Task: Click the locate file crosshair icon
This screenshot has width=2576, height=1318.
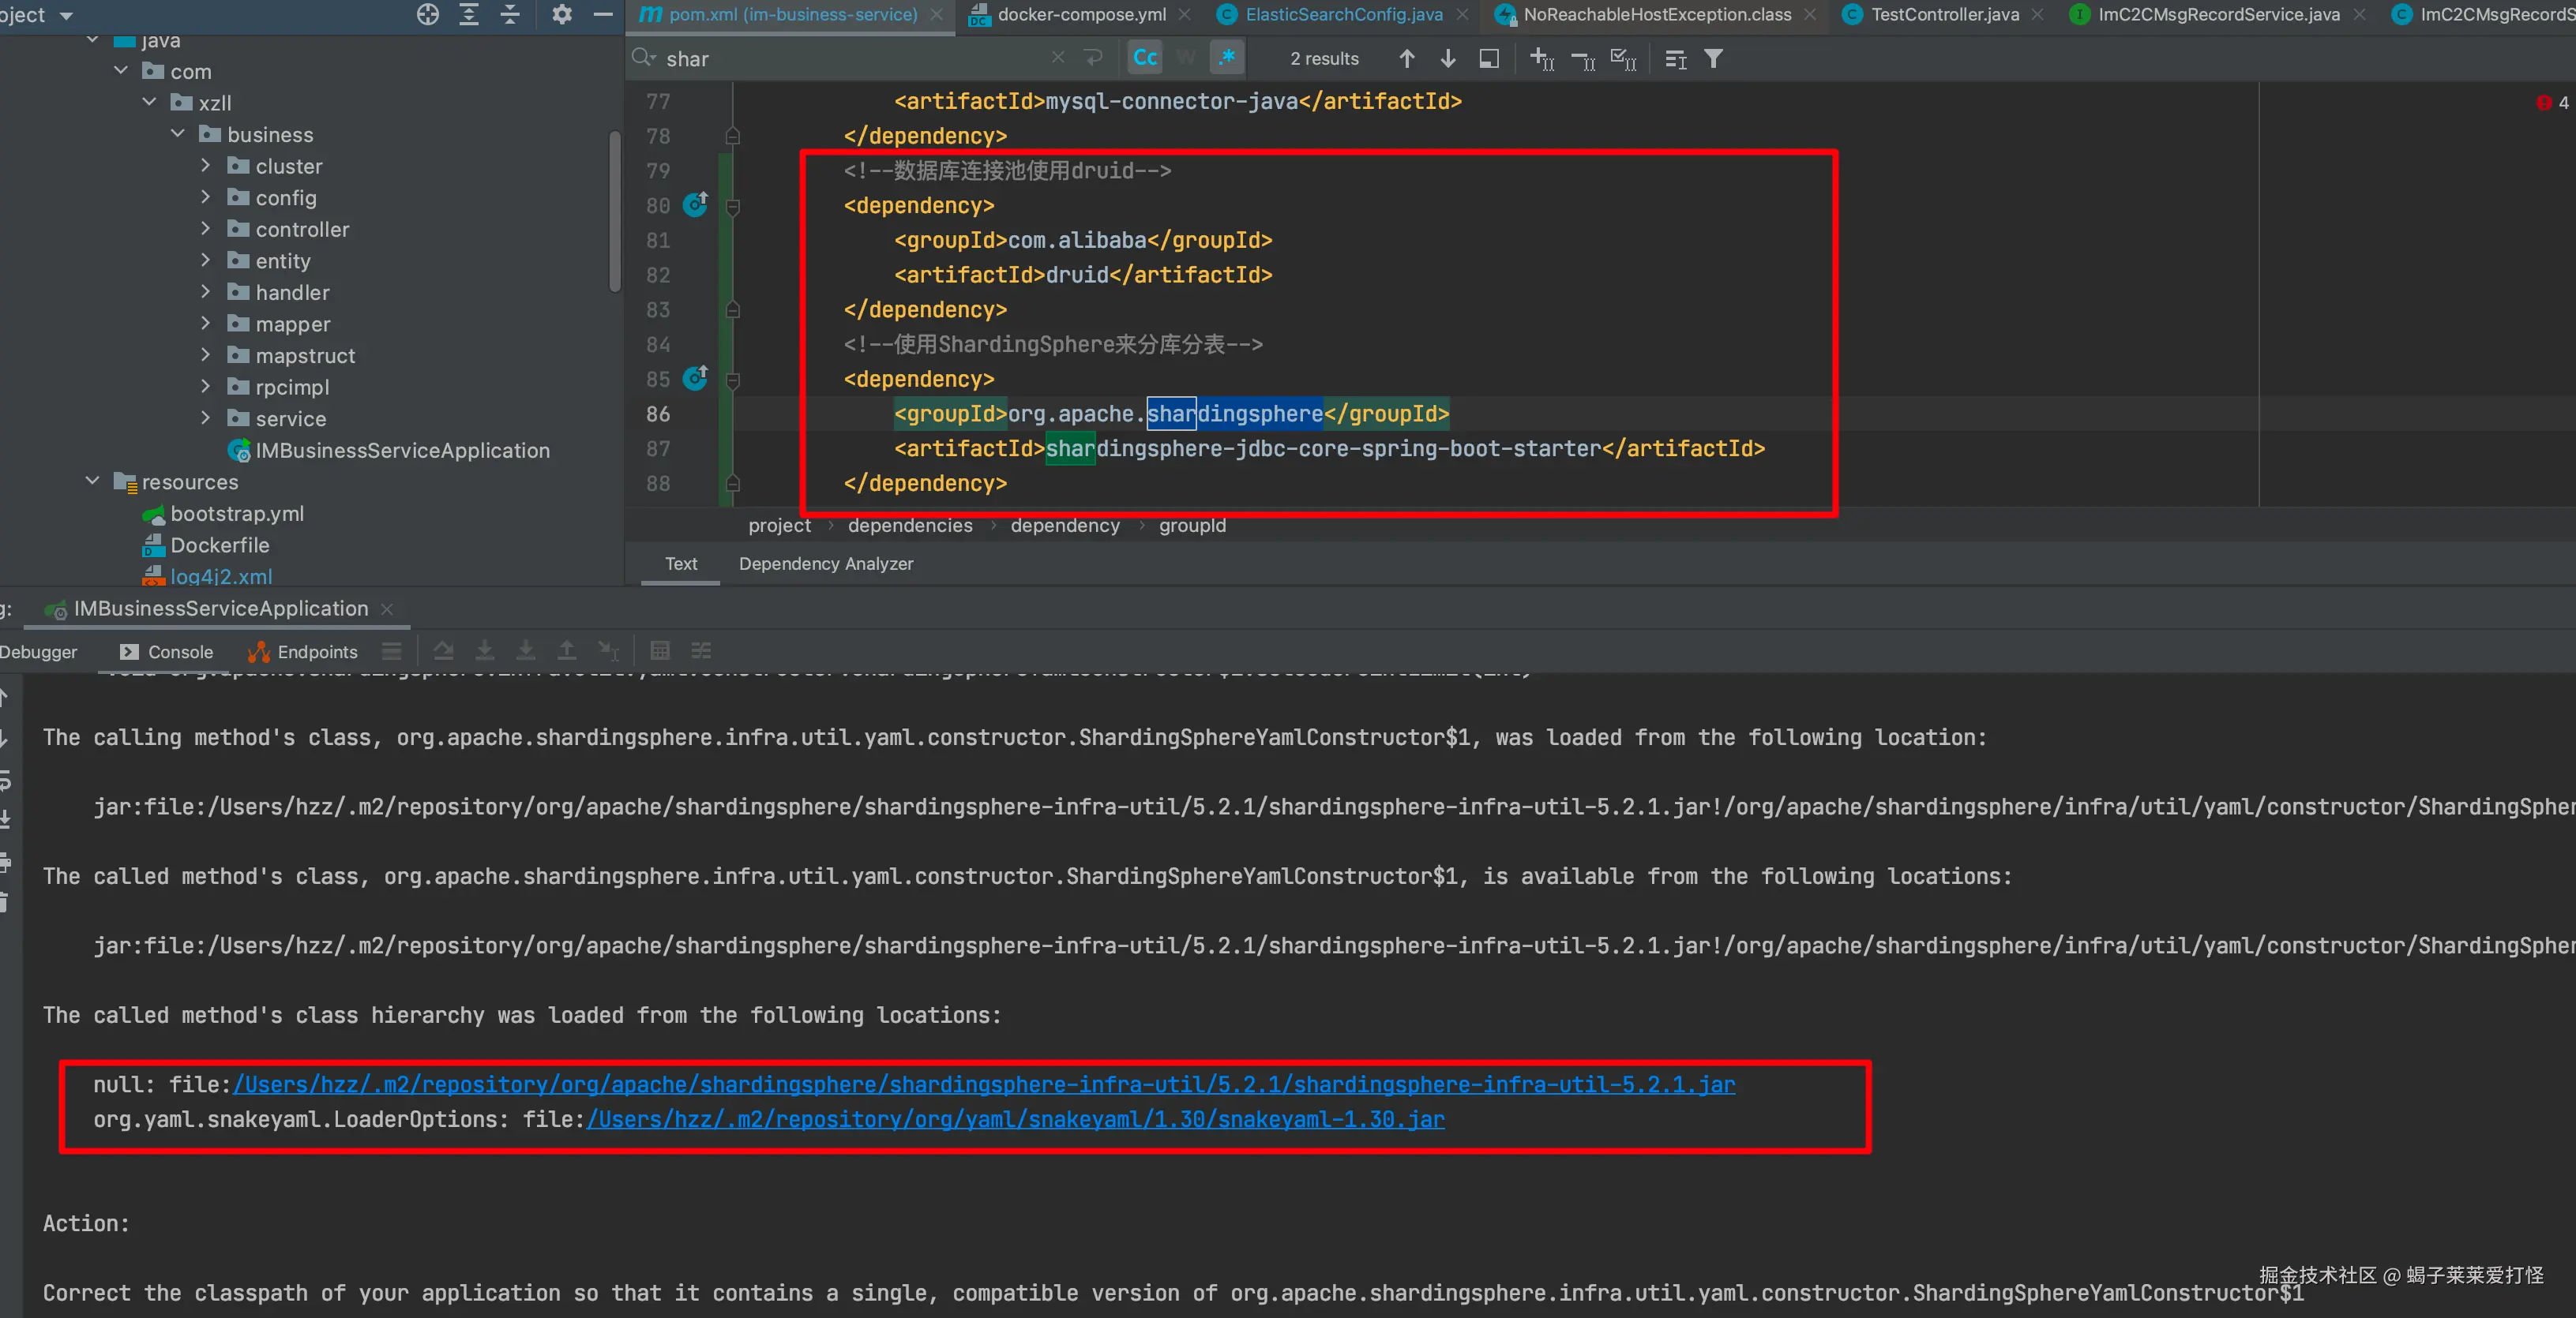Action: click(x=428, y=14)
